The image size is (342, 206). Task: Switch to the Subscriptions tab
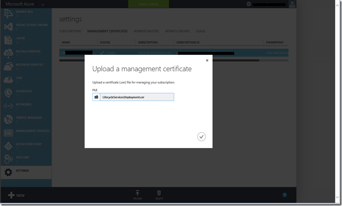tap(70, 31)
